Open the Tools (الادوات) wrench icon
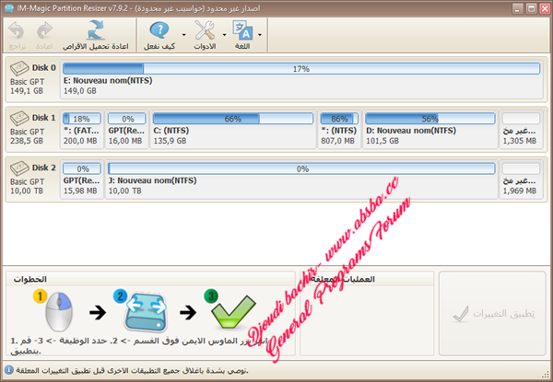553x382 pixels. pyautogui.click(x=205, y=30)
